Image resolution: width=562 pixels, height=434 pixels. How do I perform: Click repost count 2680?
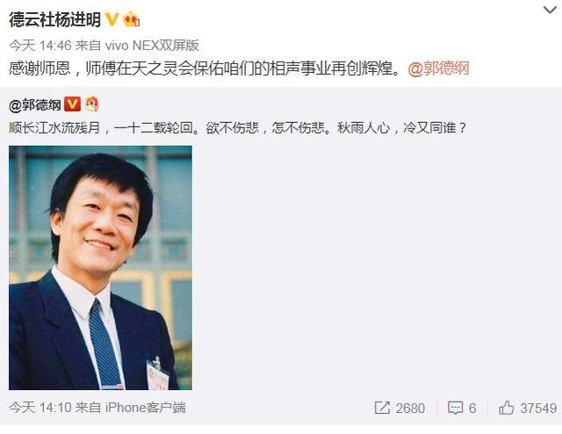pyautogui.click(x=410, y=409)
